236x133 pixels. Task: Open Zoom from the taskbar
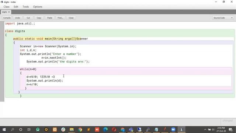[x=173, y=130]
